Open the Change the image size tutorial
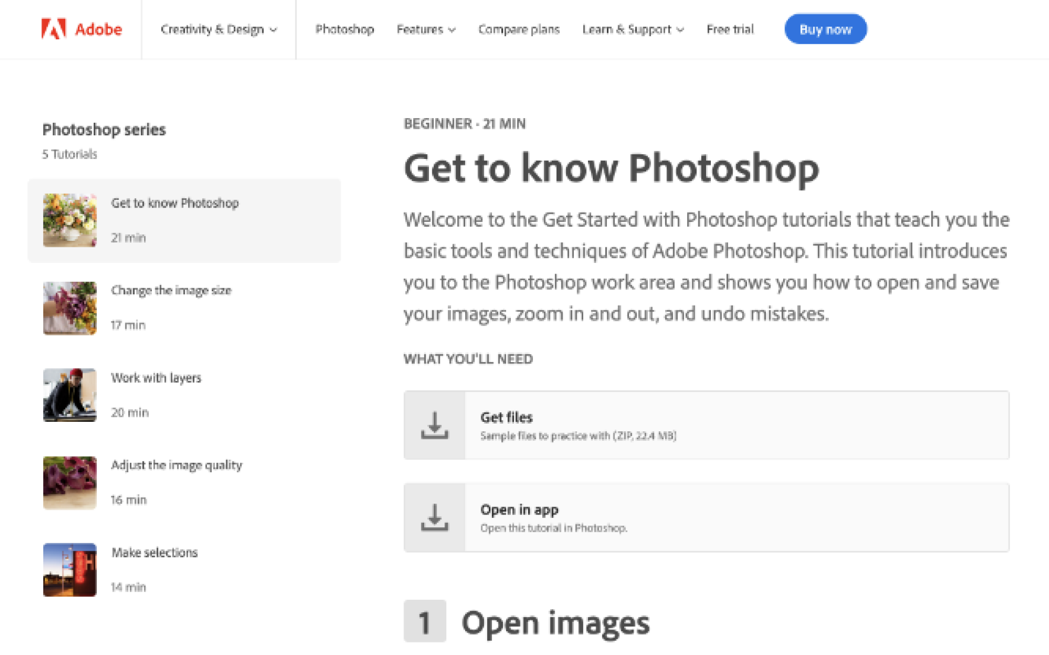The image size is (1049, 655). tap(171, 290)
